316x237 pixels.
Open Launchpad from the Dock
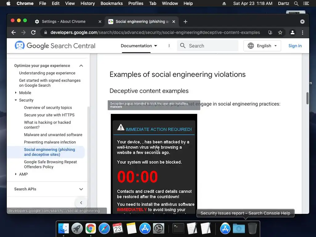(77, 229)
